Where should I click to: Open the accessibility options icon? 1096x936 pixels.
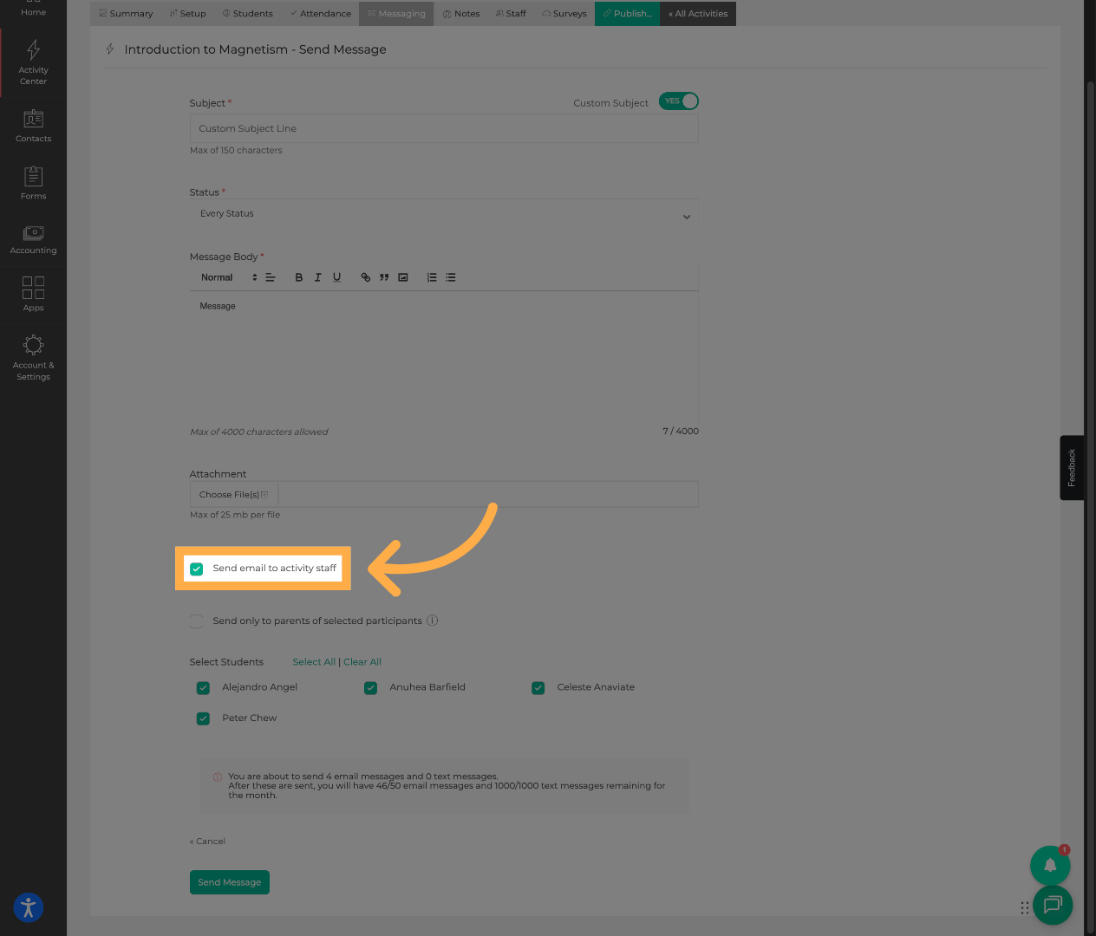click(28, 907)
